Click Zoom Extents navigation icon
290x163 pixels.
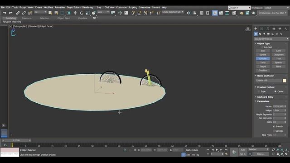point(282,150)
